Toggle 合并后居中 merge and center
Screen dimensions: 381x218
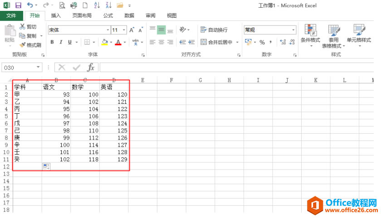[216, 42]
